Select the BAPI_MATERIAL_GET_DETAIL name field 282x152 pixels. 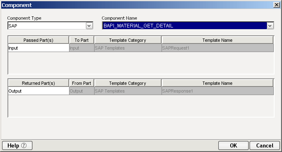(185, 26)
